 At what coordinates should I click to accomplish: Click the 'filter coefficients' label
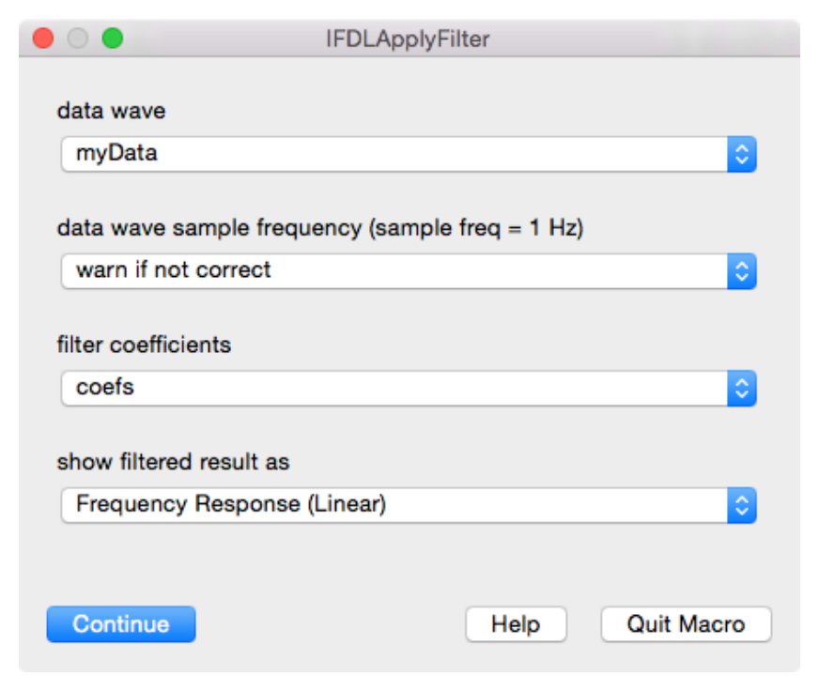[x=144, y=345]
